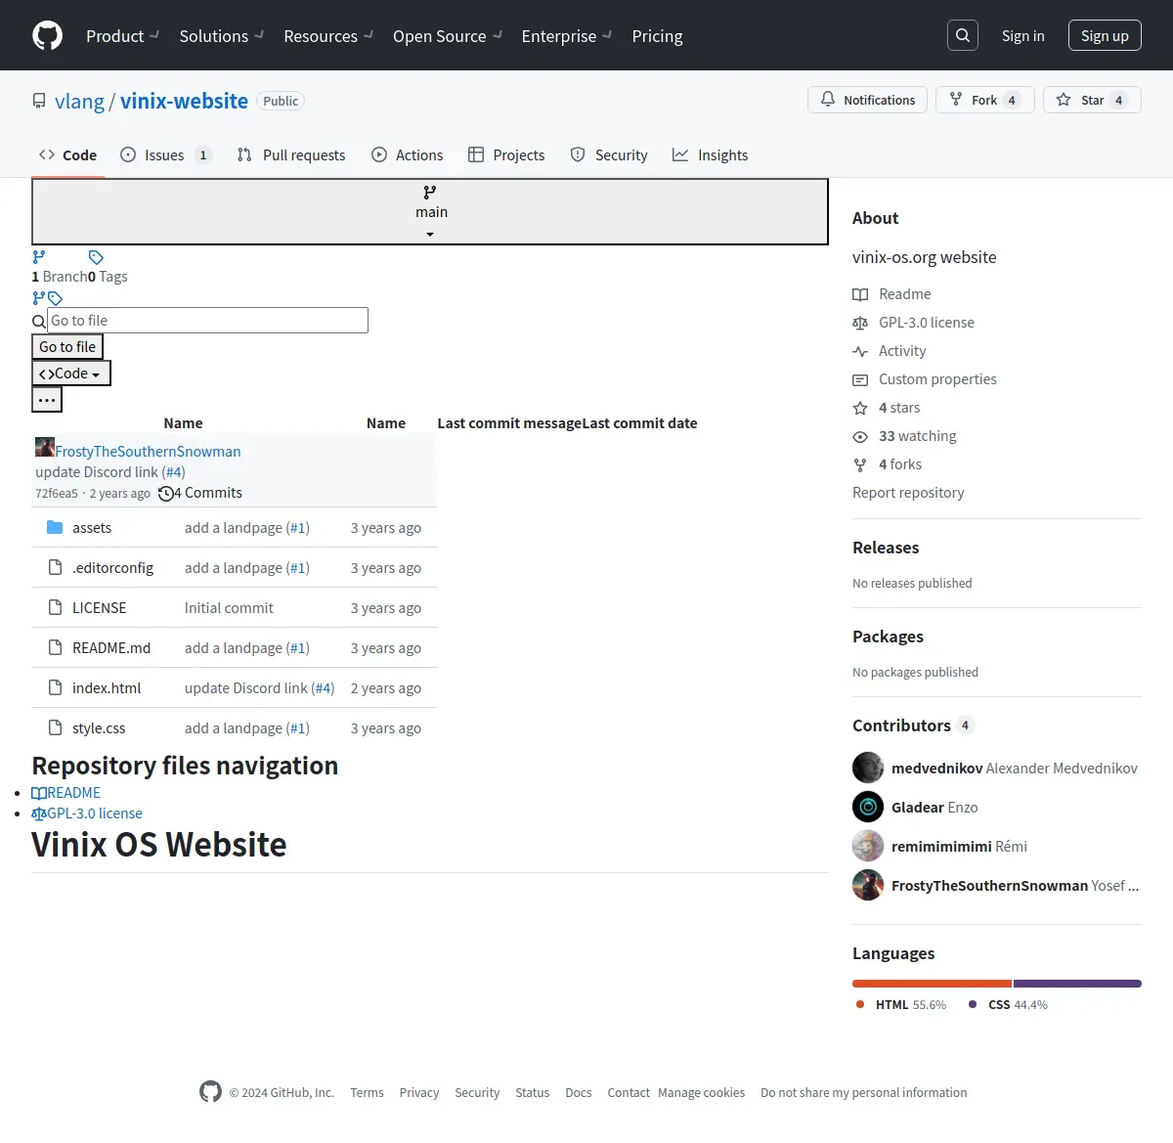
Task: Click the Go to file button
Action: 67,347
